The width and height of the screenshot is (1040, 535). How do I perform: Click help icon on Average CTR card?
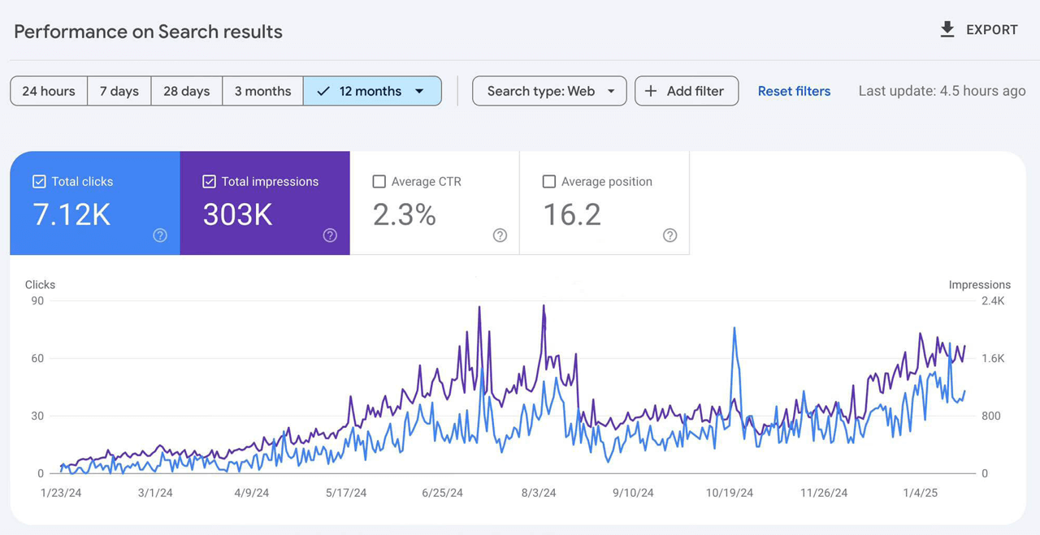[500, 235]
